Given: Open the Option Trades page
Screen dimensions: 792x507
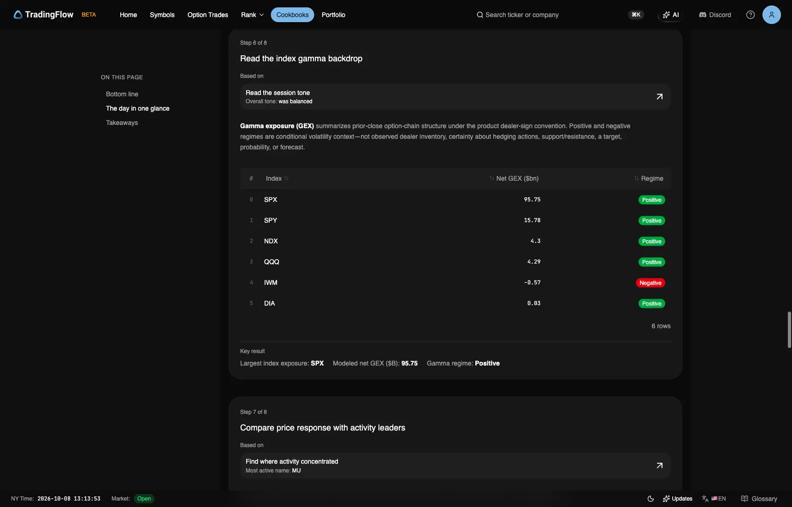Looking at the screenshot, I should coord(208,15).
